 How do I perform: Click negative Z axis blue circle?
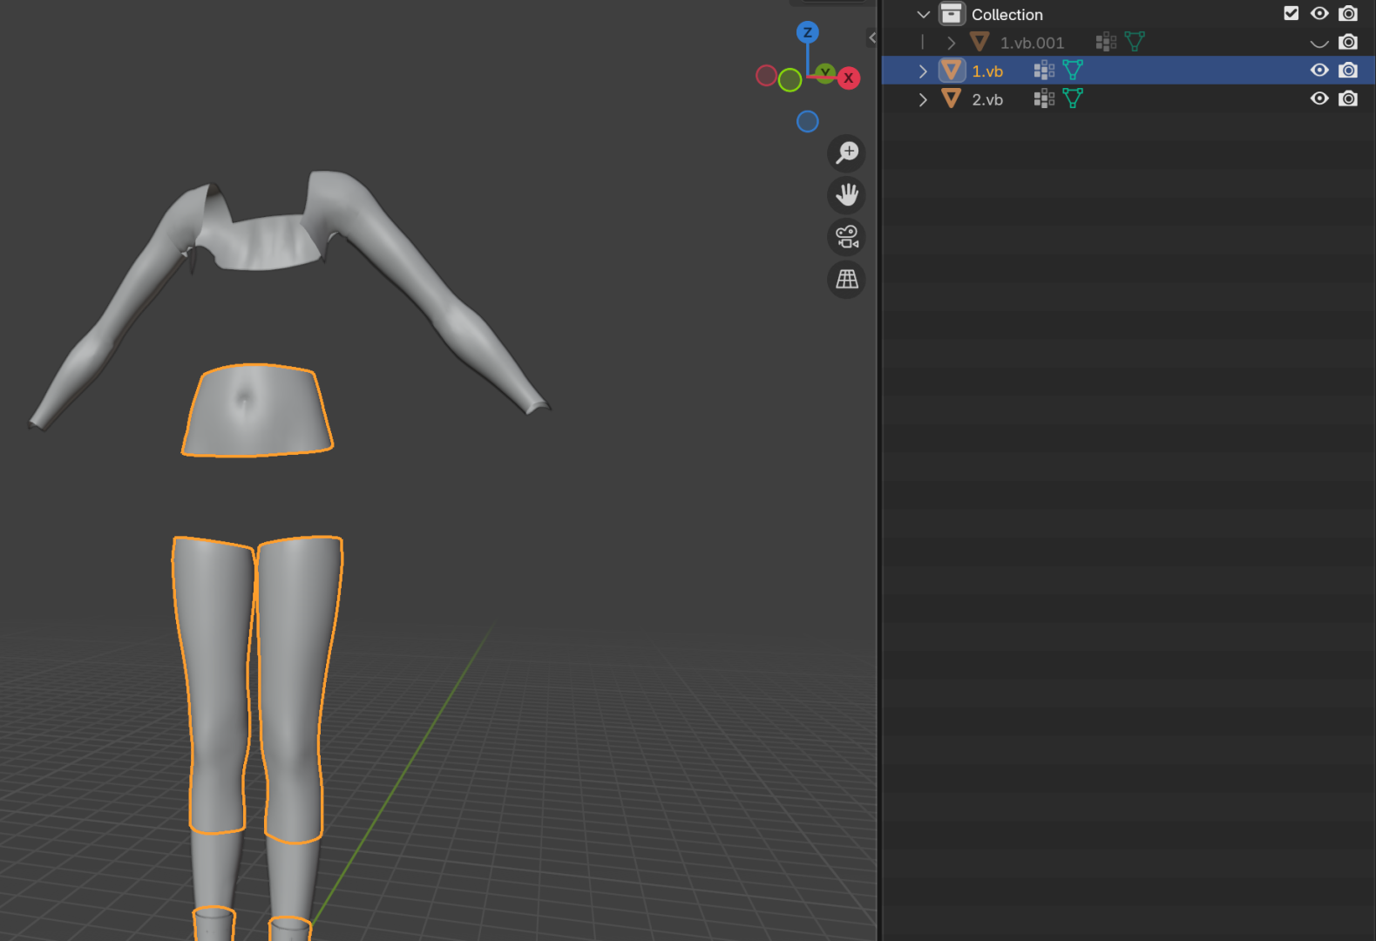808,121
